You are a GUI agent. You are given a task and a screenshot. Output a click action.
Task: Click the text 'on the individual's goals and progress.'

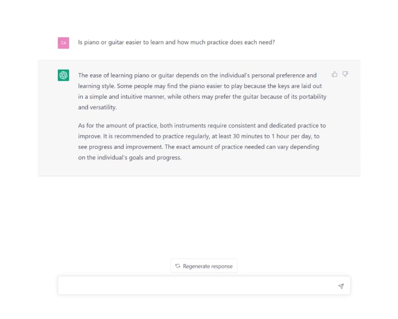pyautogui.click(x=130, y=157)
